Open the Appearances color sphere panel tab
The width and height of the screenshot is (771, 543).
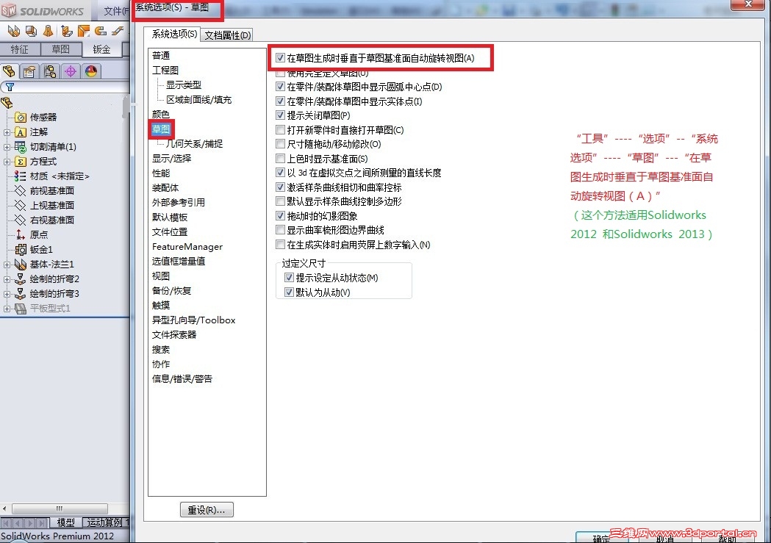[x=91, y=71]
